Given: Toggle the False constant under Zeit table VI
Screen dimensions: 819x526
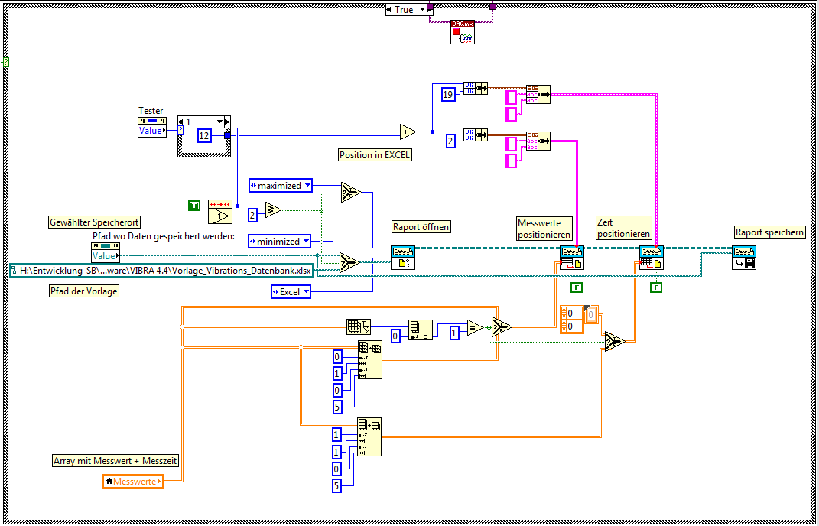Looking at the screenshot, I should (x=656, y=287).
